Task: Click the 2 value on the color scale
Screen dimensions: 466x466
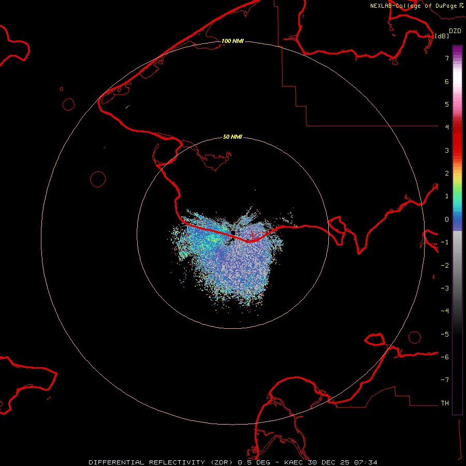Action: [447, 173]
